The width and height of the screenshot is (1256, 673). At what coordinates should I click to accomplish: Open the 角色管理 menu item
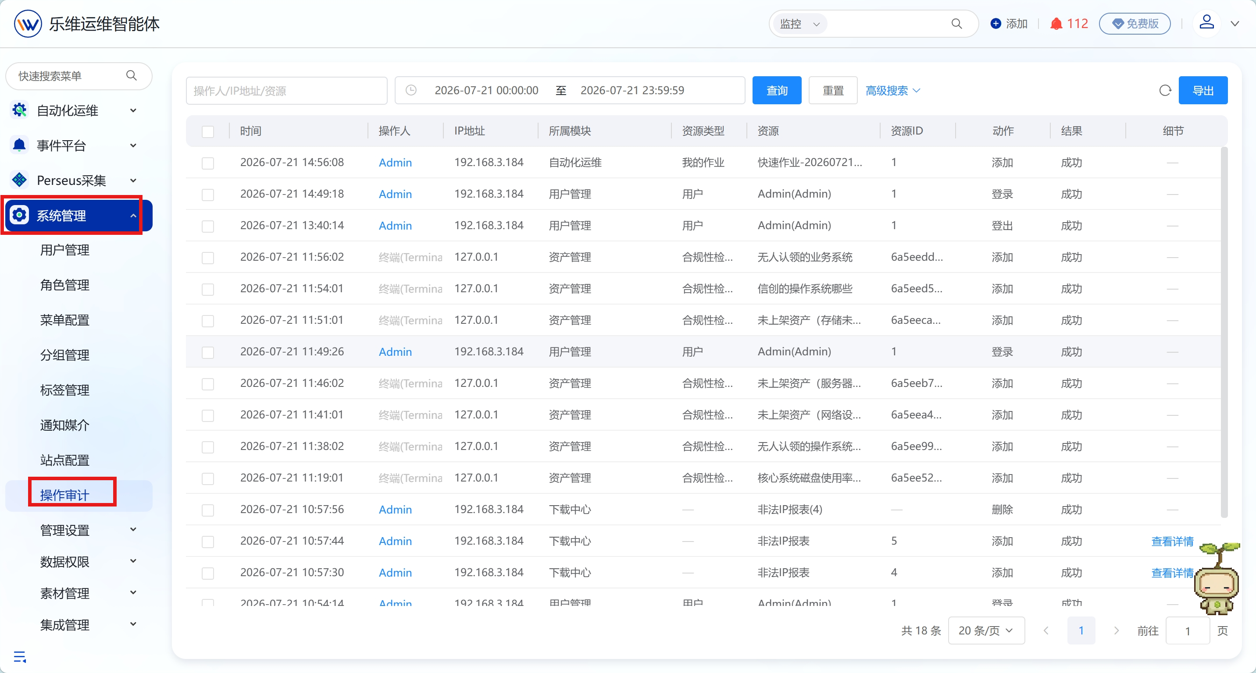65,285
